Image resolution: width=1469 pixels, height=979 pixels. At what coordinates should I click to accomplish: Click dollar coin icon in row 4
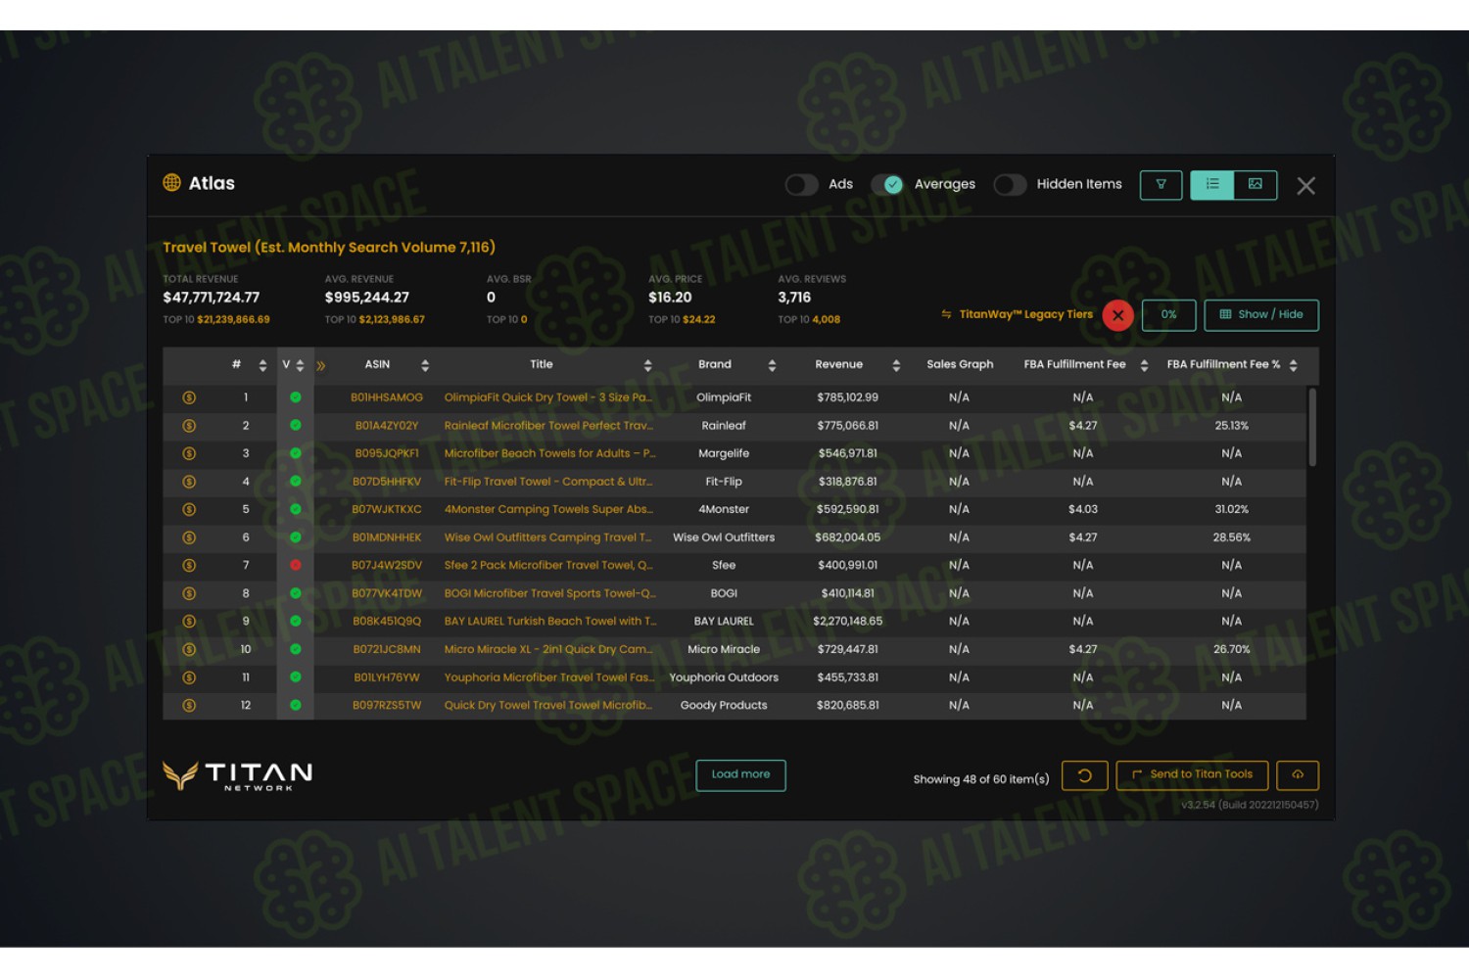pos(189,482)
